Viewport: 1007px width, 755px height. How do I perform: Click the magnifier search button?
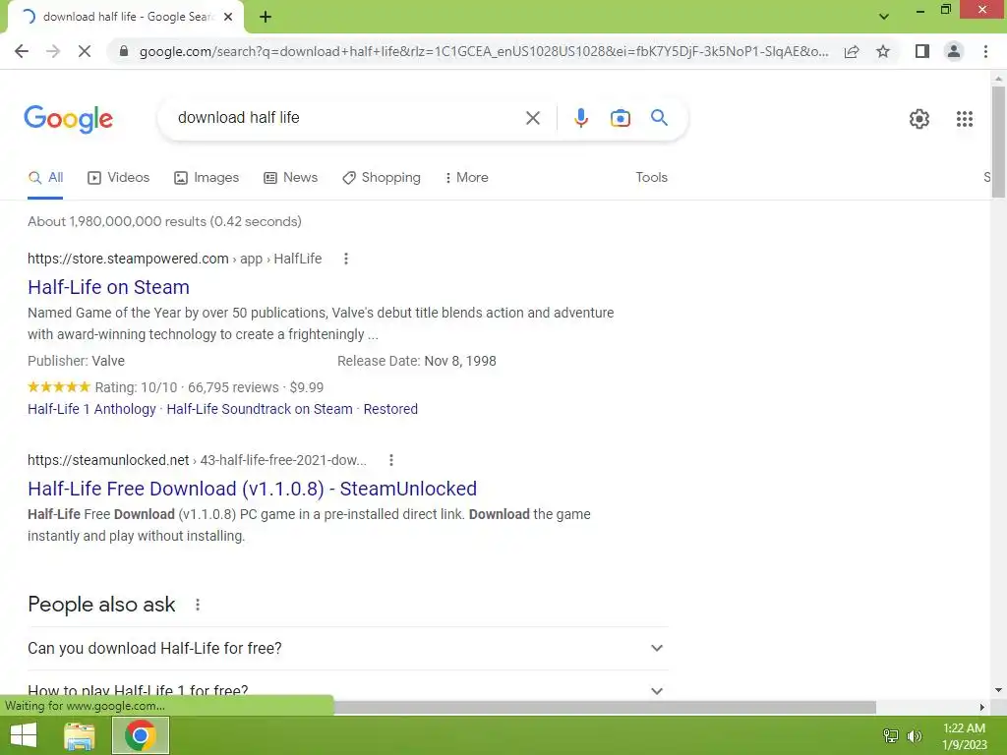coord(659,118)
